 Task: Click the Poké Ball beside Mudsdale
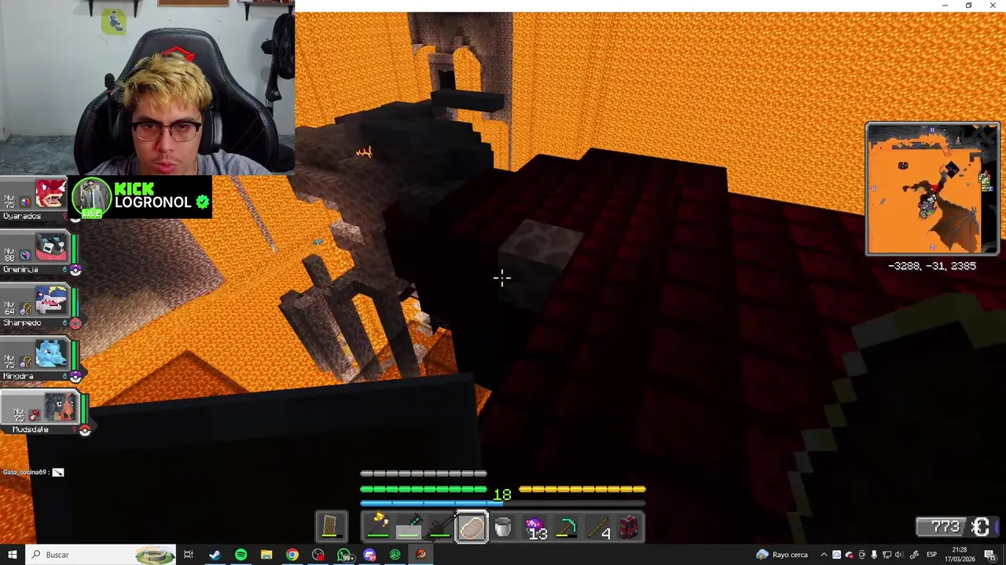(85, 430)
